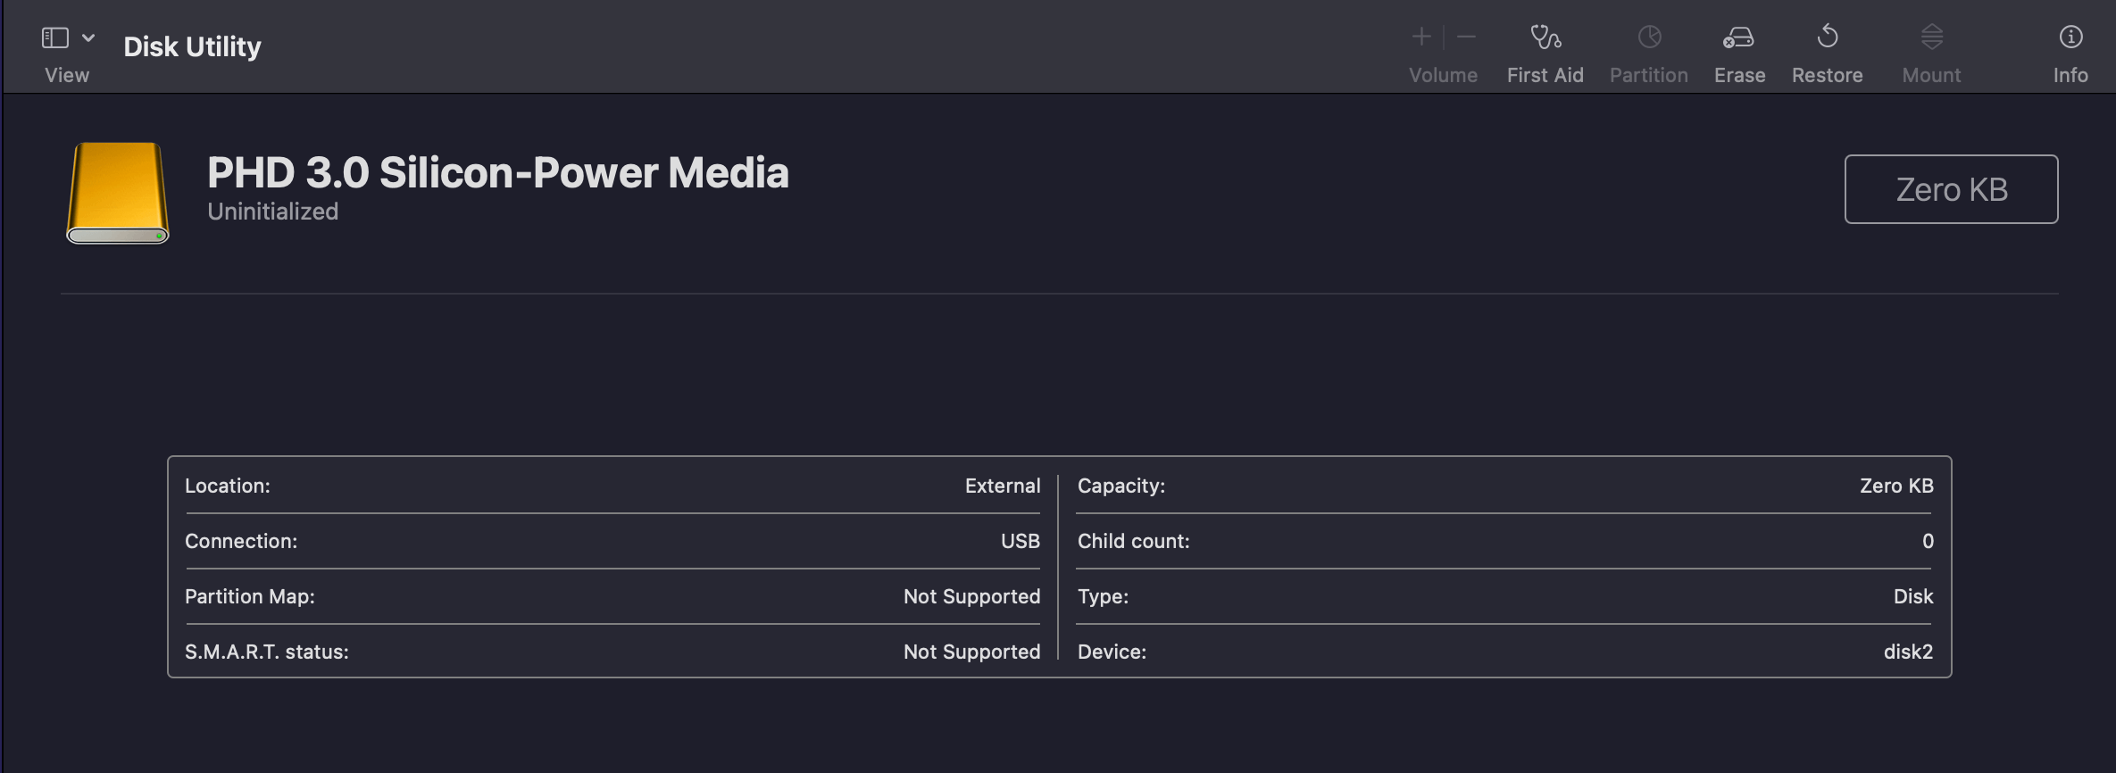Click the Restore arrow icon
Screen dimensions: 2116x773
(x=1828, y=37)
